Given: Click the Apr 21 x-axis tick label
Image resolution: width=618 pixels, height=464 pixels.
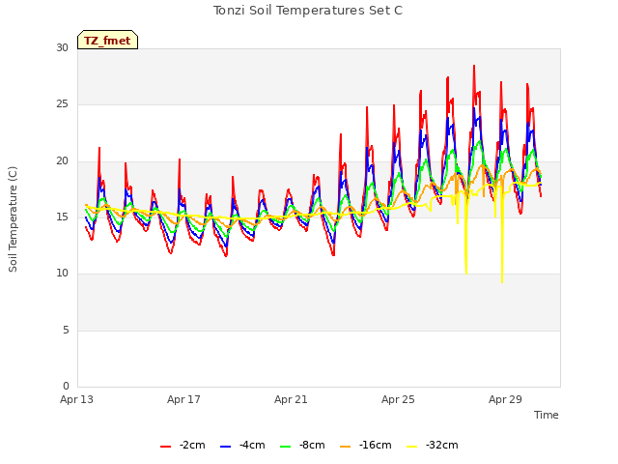Looking at the screenshot, I should click(x=291, y=399).
